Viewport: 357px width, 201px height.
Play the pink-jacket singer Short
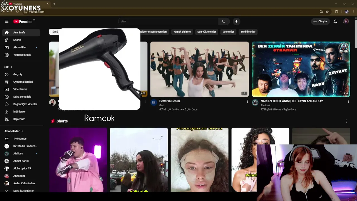(78, 160)
